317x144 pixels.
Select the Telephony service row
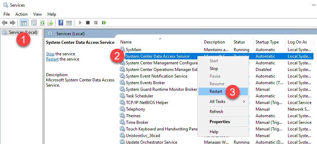coord(216,109)
